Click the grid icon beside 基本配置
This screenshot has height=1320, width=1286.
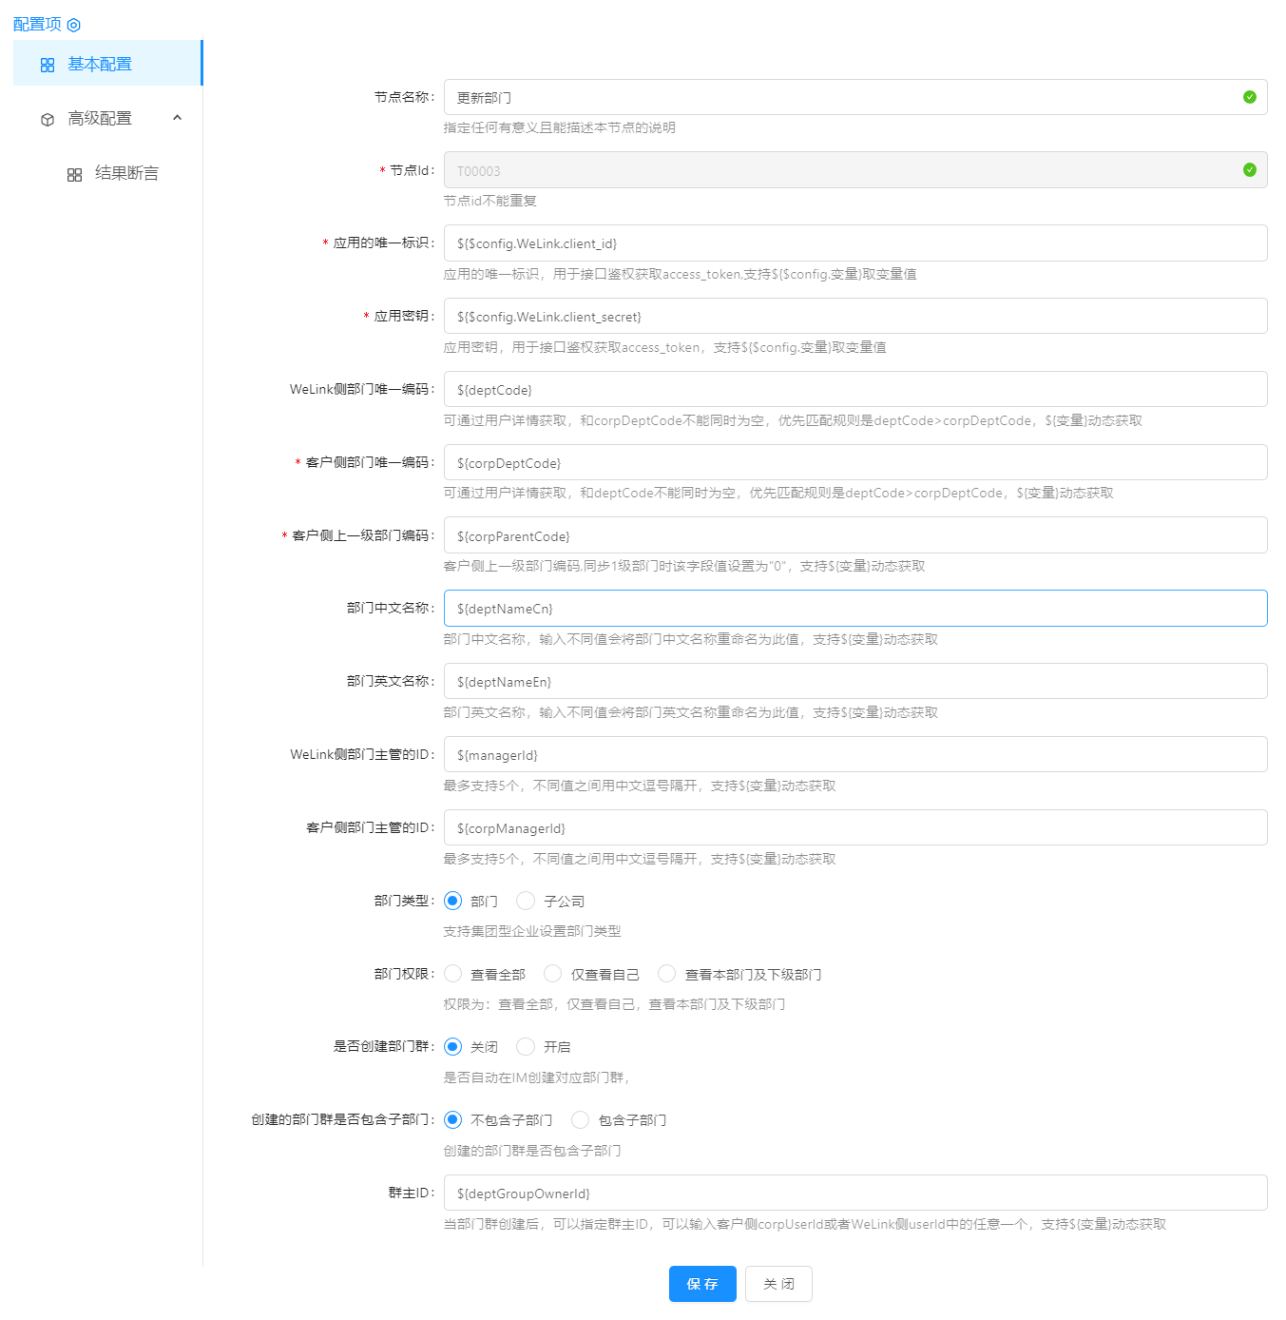[48, 65]
